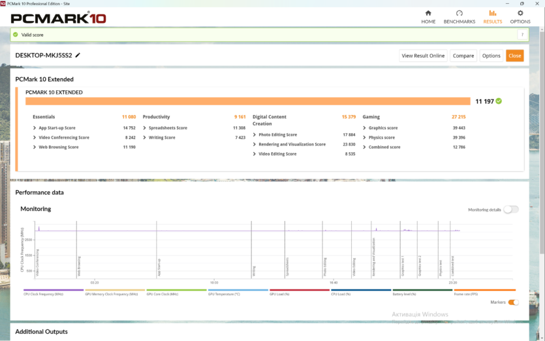Click the Essentials score 11 080
Image resolution: width=545 pixels, height=341 pixels.
tap(129, 116)
